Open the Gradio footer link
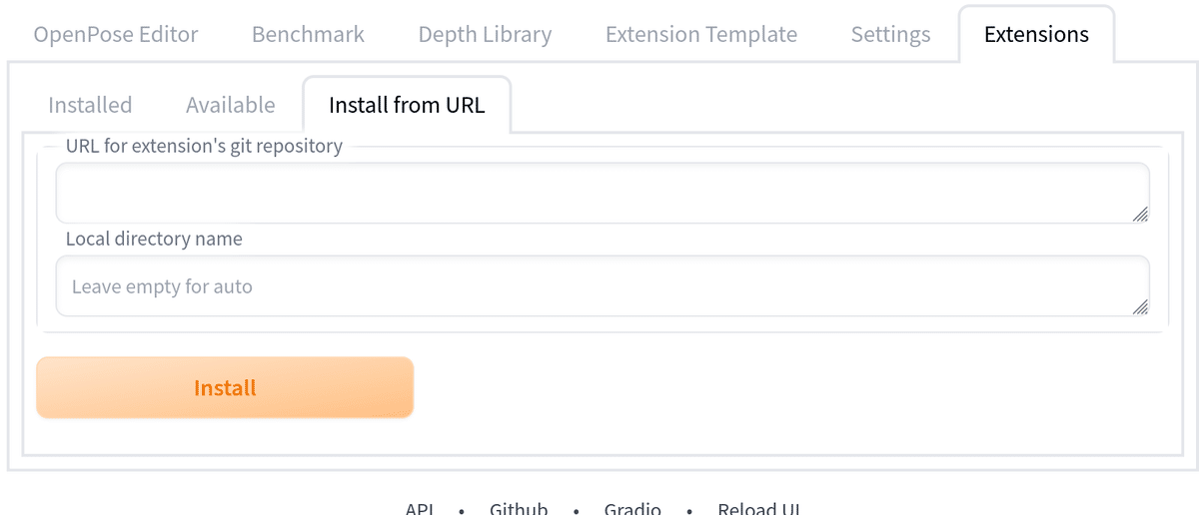The image size is (1199, 515). pyautogui.click(x=632, y=508)
